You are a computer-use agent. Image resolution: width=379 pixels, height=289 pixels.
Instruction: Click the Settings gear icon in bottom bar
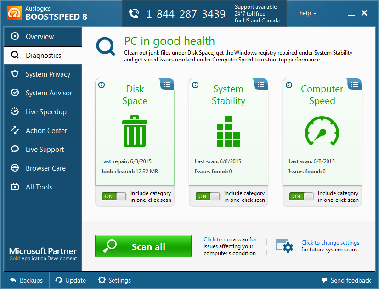[x=102, y=280]
